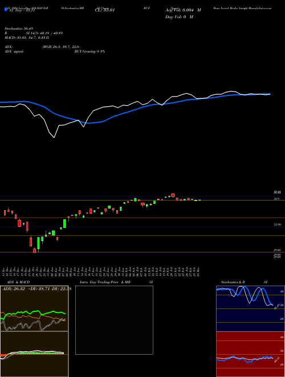285x377 pixels.
Task: Click the '31.99' price axis label
Action: pyautogui.click(x=277, y=224)
